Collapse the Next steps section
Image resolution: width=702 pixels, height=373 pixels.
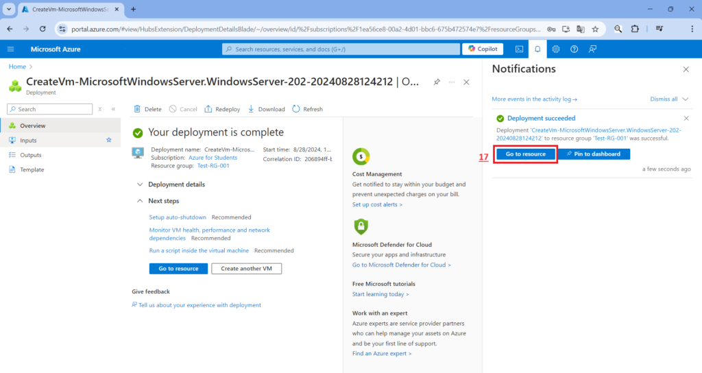[141, 201]
